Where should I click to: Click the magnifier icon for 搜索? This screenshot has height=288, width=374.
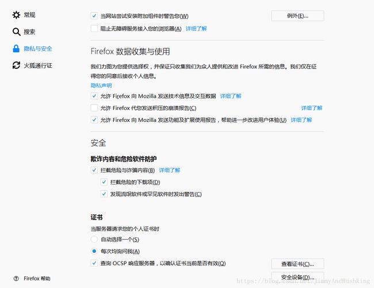(16, 32)
